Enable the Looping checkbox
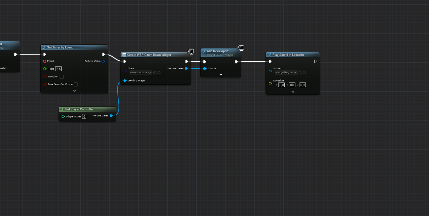 (62, 77)
